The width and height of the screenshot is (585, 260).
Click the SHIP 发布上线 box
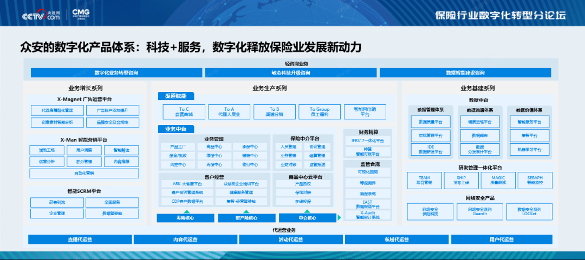[x=461, y=181]
